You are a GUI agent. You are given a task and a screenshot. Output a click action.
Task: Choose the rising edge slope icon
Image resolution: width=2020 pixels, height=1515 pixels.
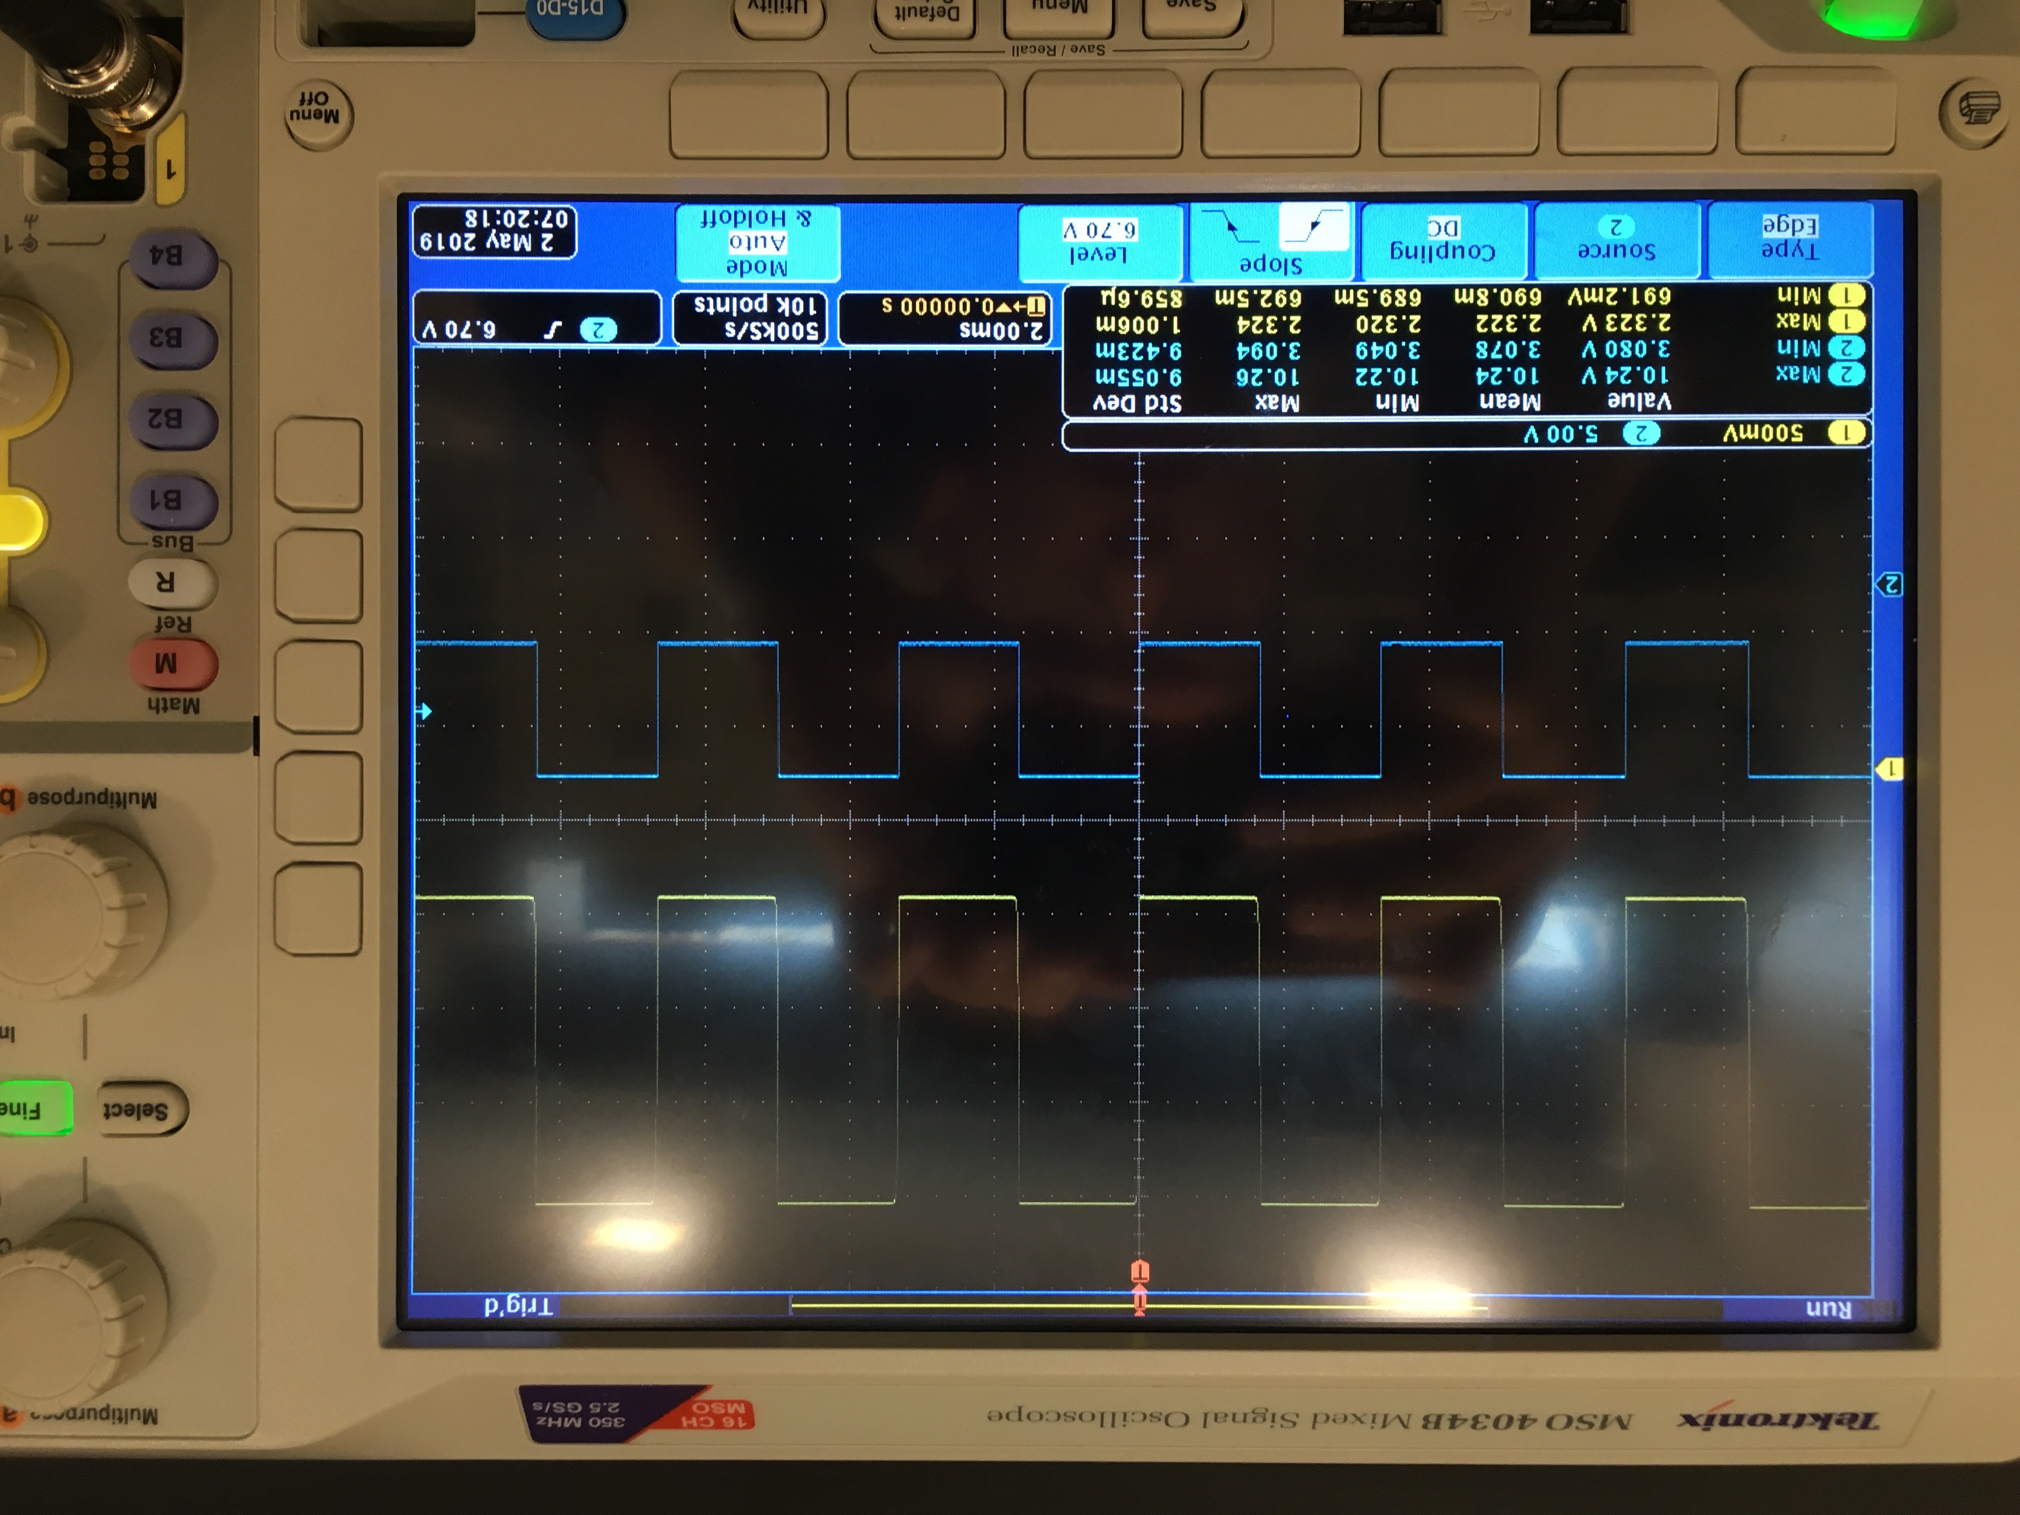tap(1314, 226)
